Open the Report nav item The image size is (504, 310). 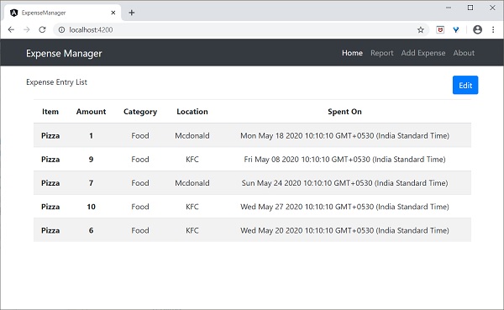[x=382, y=53]
